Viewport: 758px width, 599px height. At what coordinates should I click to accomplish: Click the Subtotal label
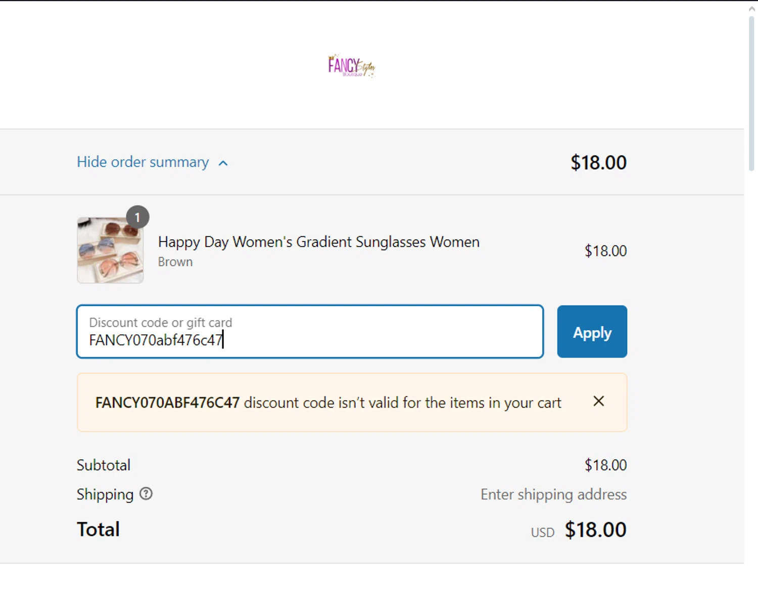(x=104, y=465)
